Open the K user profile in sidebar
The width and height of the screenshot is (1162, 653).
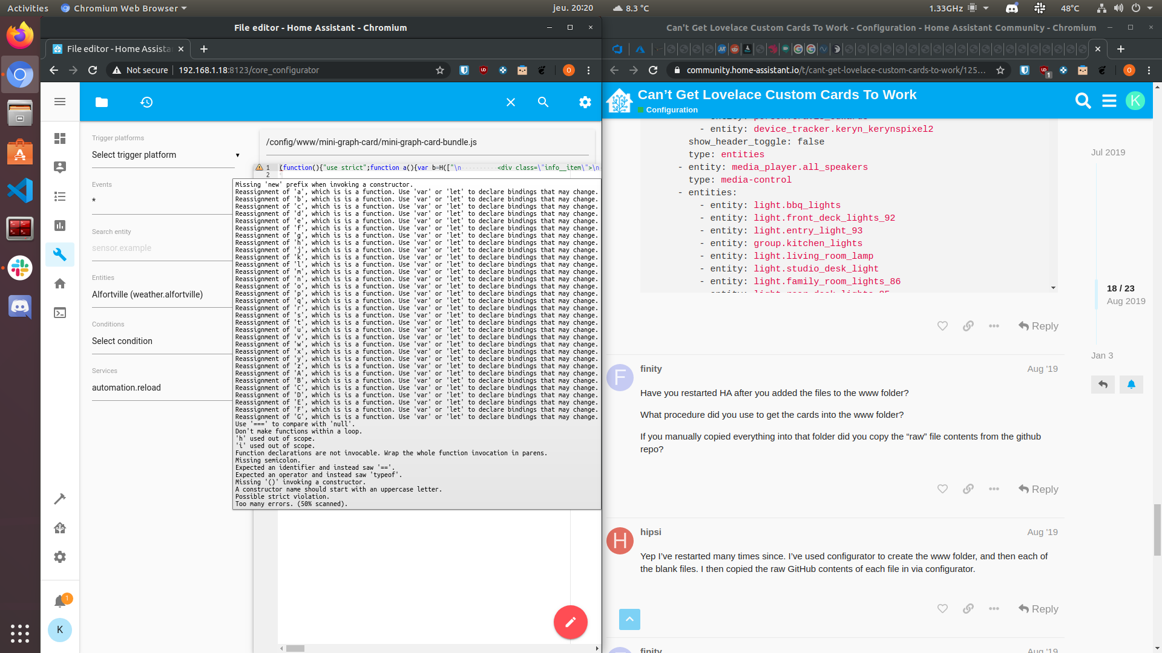coord(60,630)
